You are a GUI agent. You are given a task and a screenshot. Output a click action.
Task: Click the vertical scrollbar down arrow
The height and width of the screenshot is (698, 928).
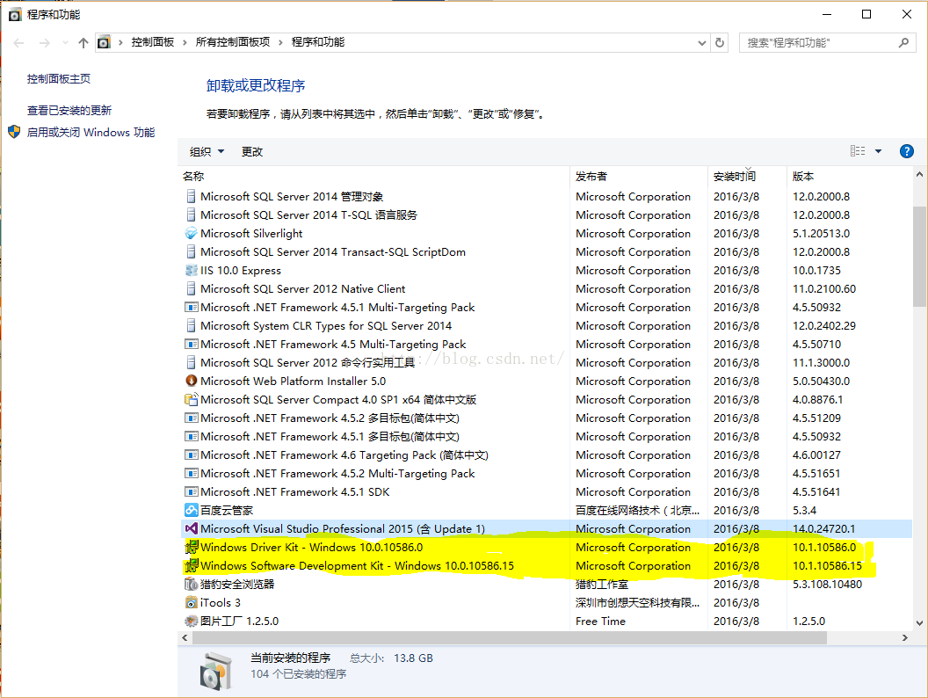tap(919, 622)
